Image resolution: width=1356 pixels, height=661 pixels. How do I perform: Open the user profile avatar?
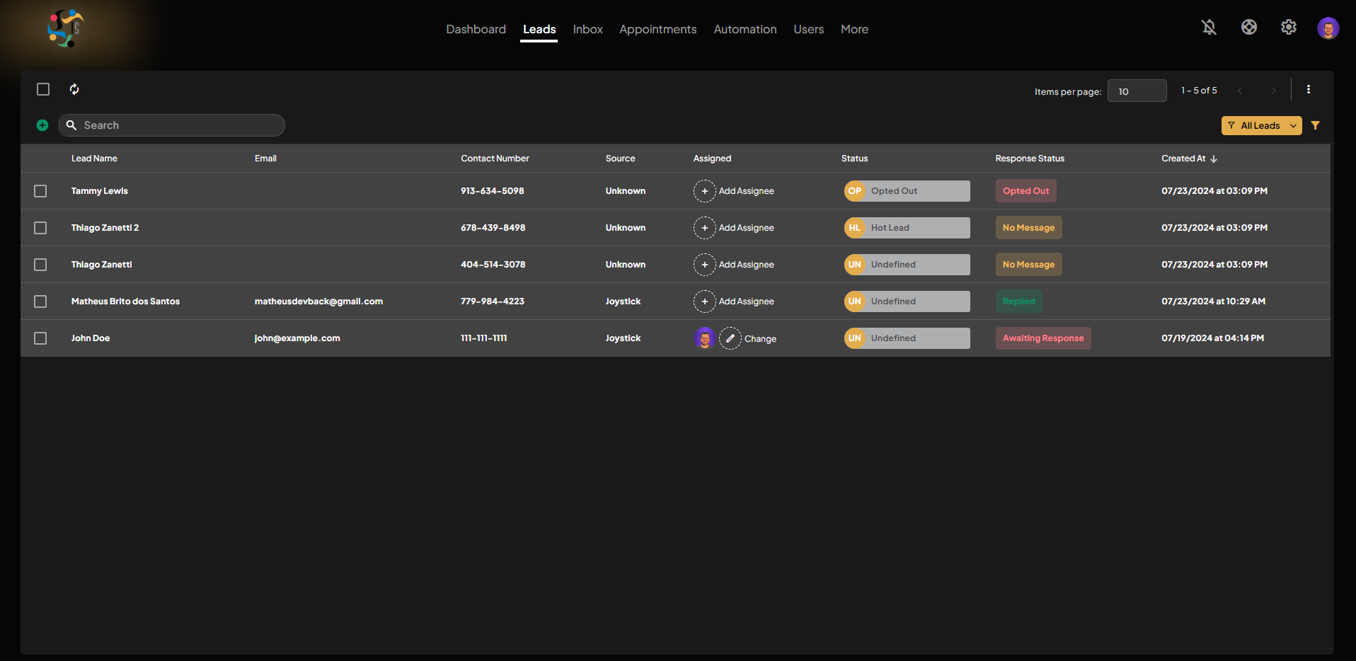pyautogui.click(x=1328, y=28)
